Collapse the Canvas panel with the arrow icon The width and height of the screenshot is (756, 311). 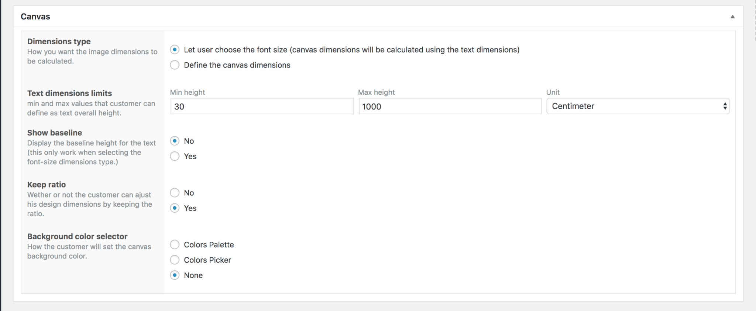pos(732,17)
